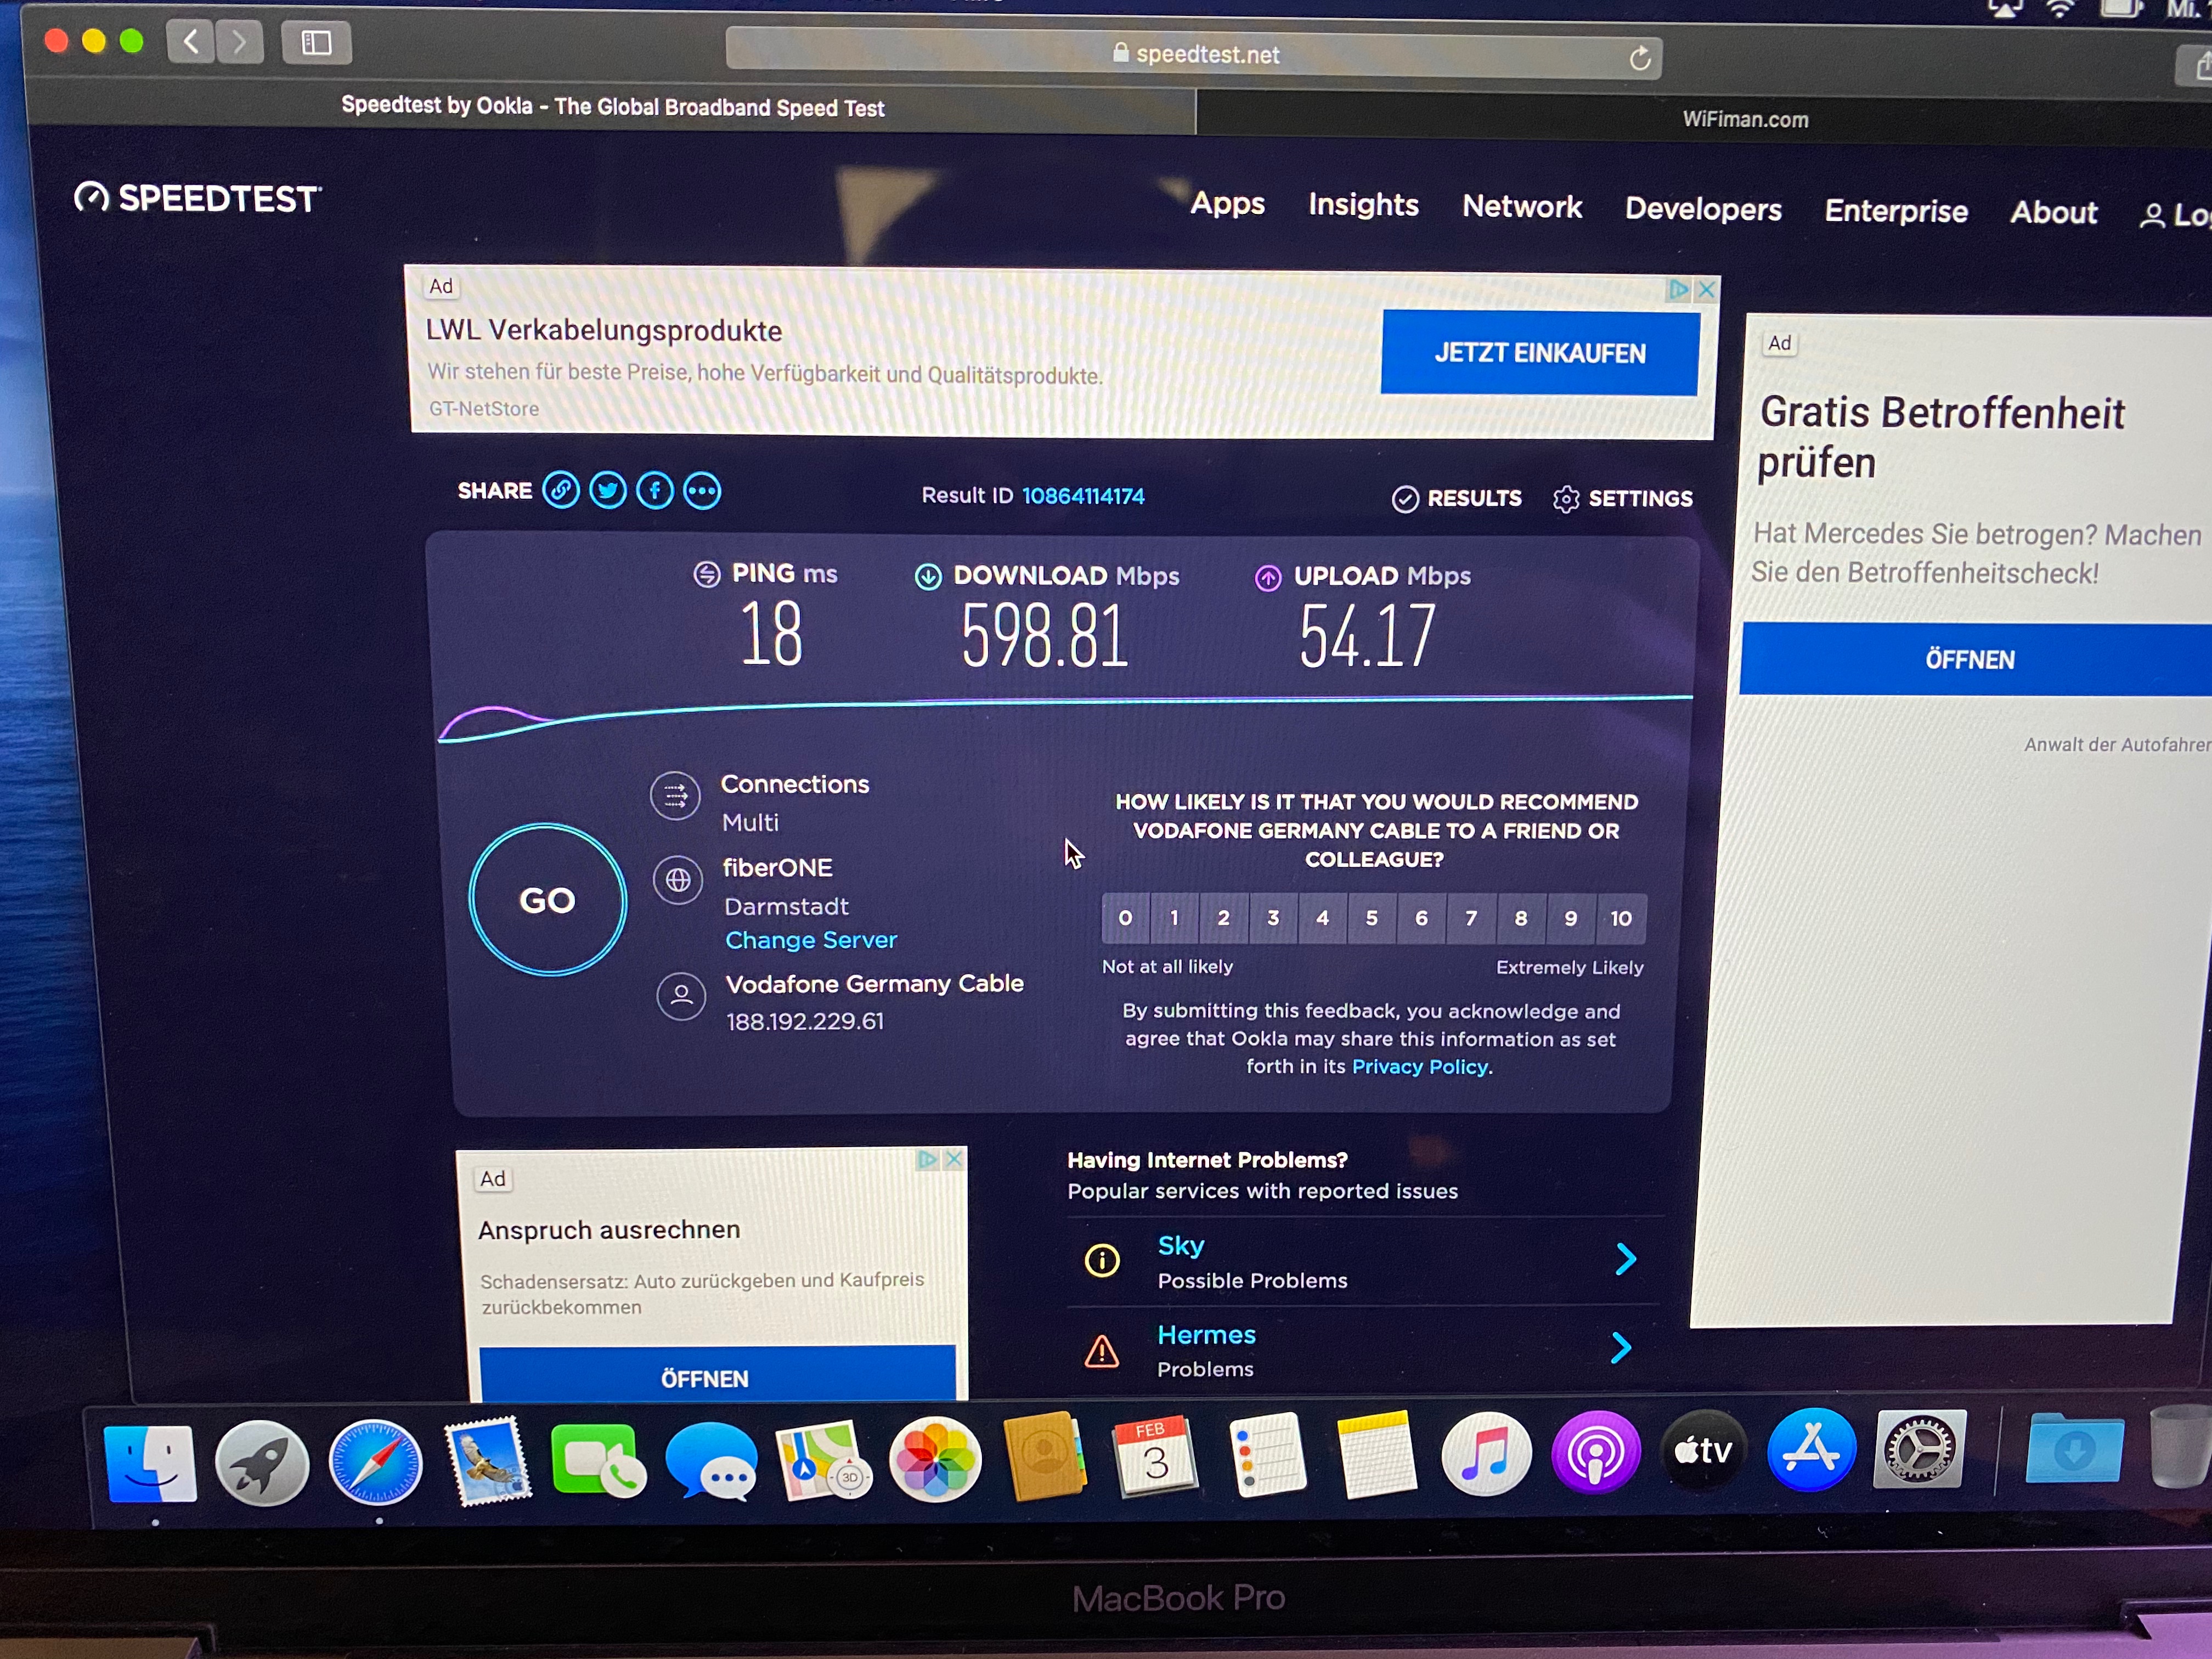2212x1659 pixels.
Task: Expand the Hermes problems entry
Action: [x=1621, y=1348]
